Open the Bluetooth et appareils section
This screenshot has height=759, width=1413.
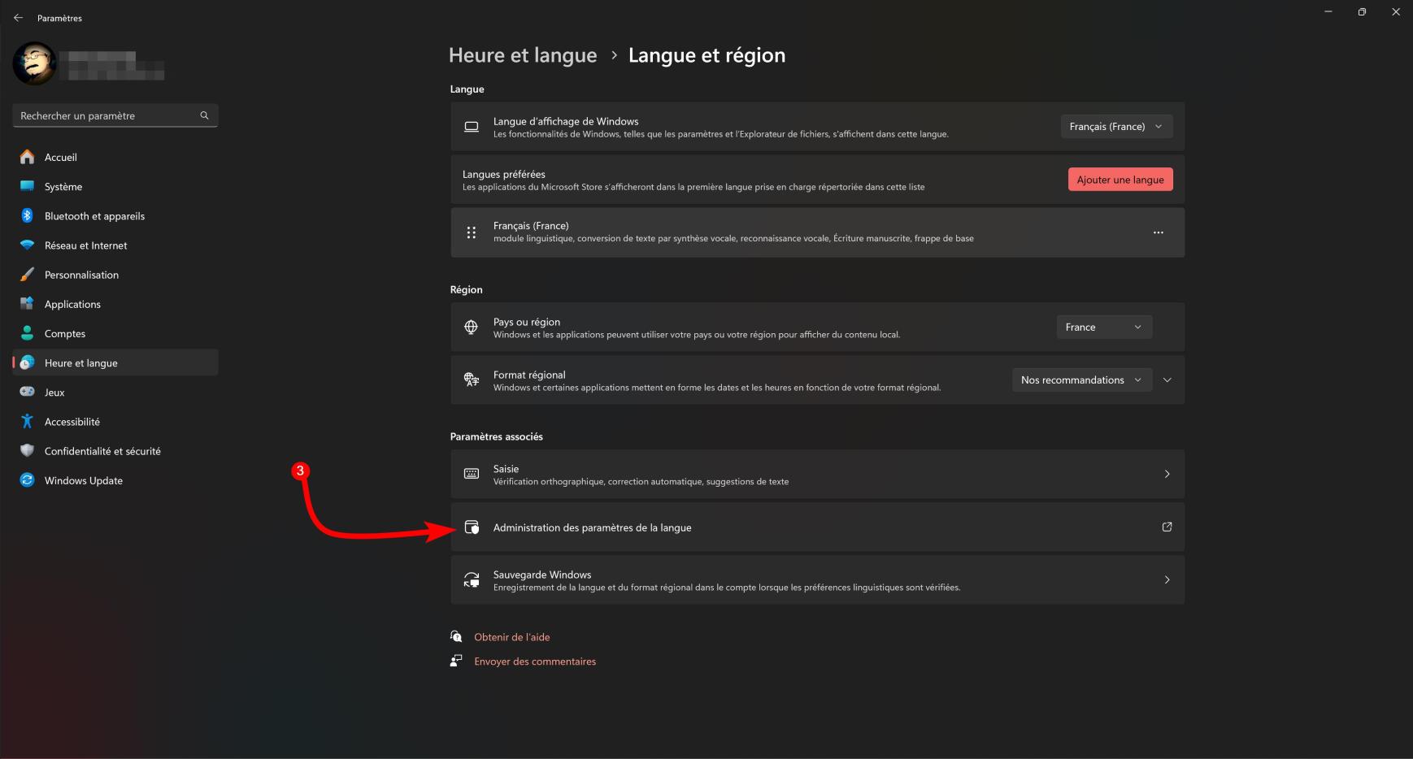point(94,216)
